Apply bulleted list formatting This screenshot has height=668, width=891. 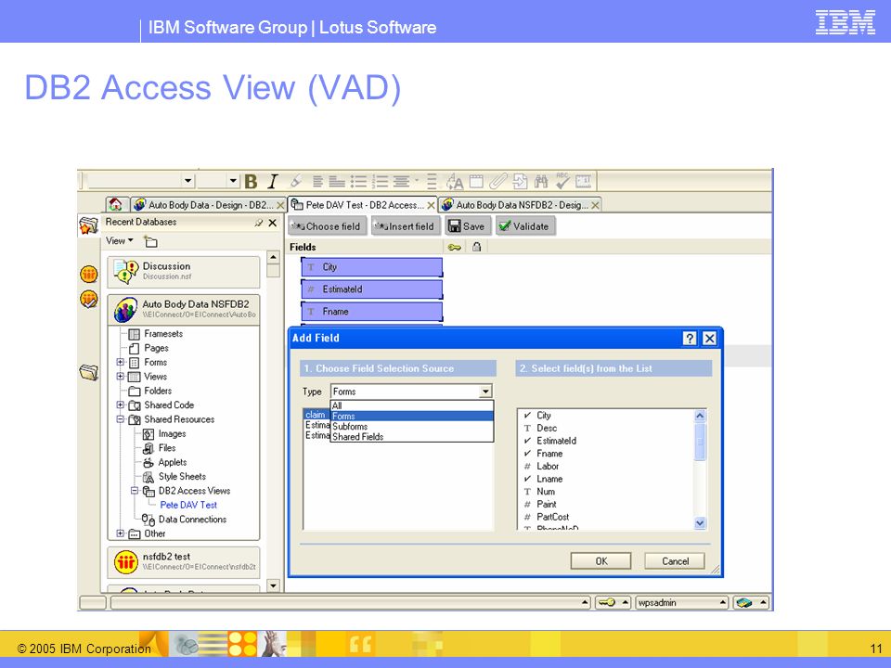358,182
